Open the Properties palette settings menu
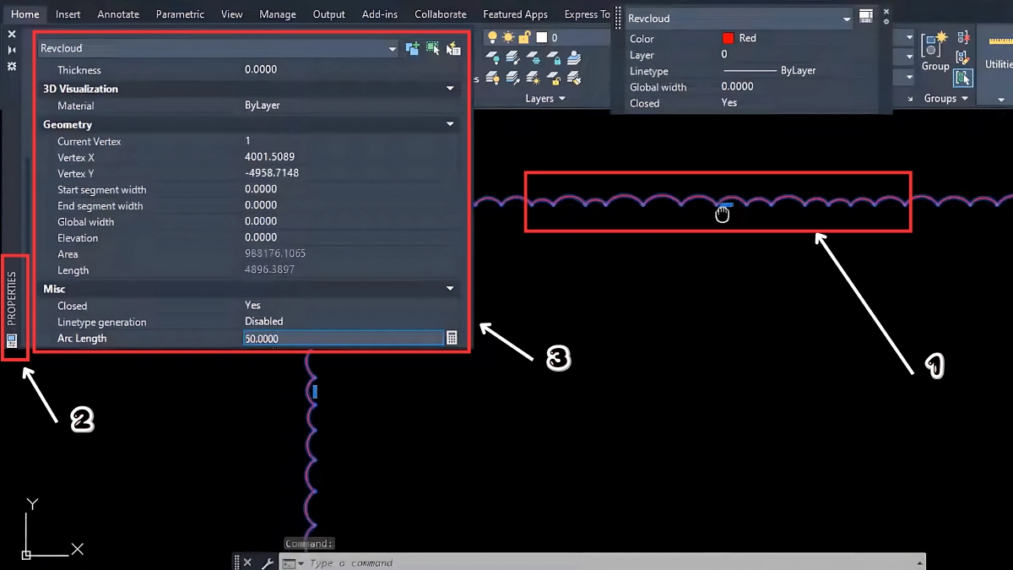 click(12, 65)
